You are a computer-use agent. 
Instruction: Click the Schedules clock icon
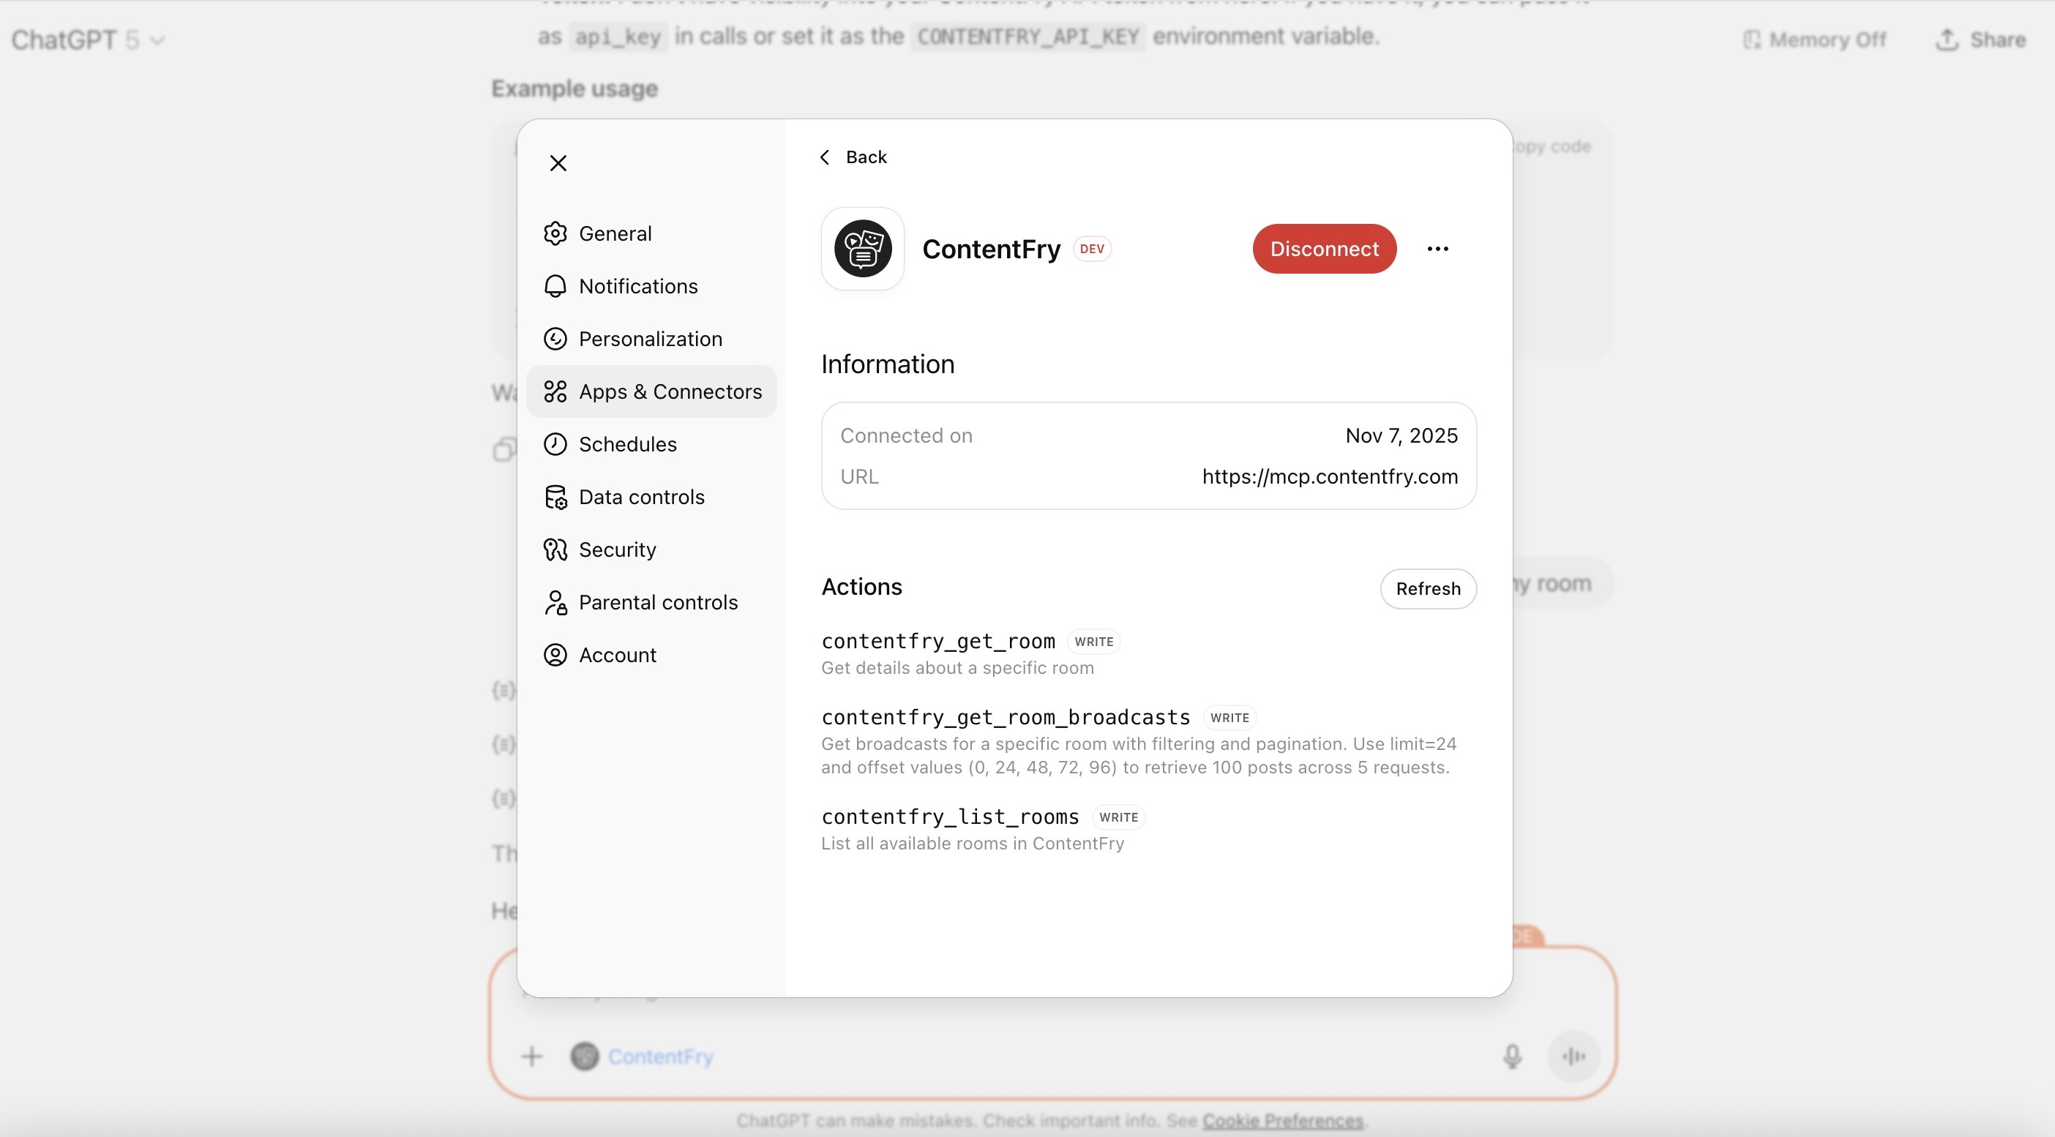(x=555, y=444)
